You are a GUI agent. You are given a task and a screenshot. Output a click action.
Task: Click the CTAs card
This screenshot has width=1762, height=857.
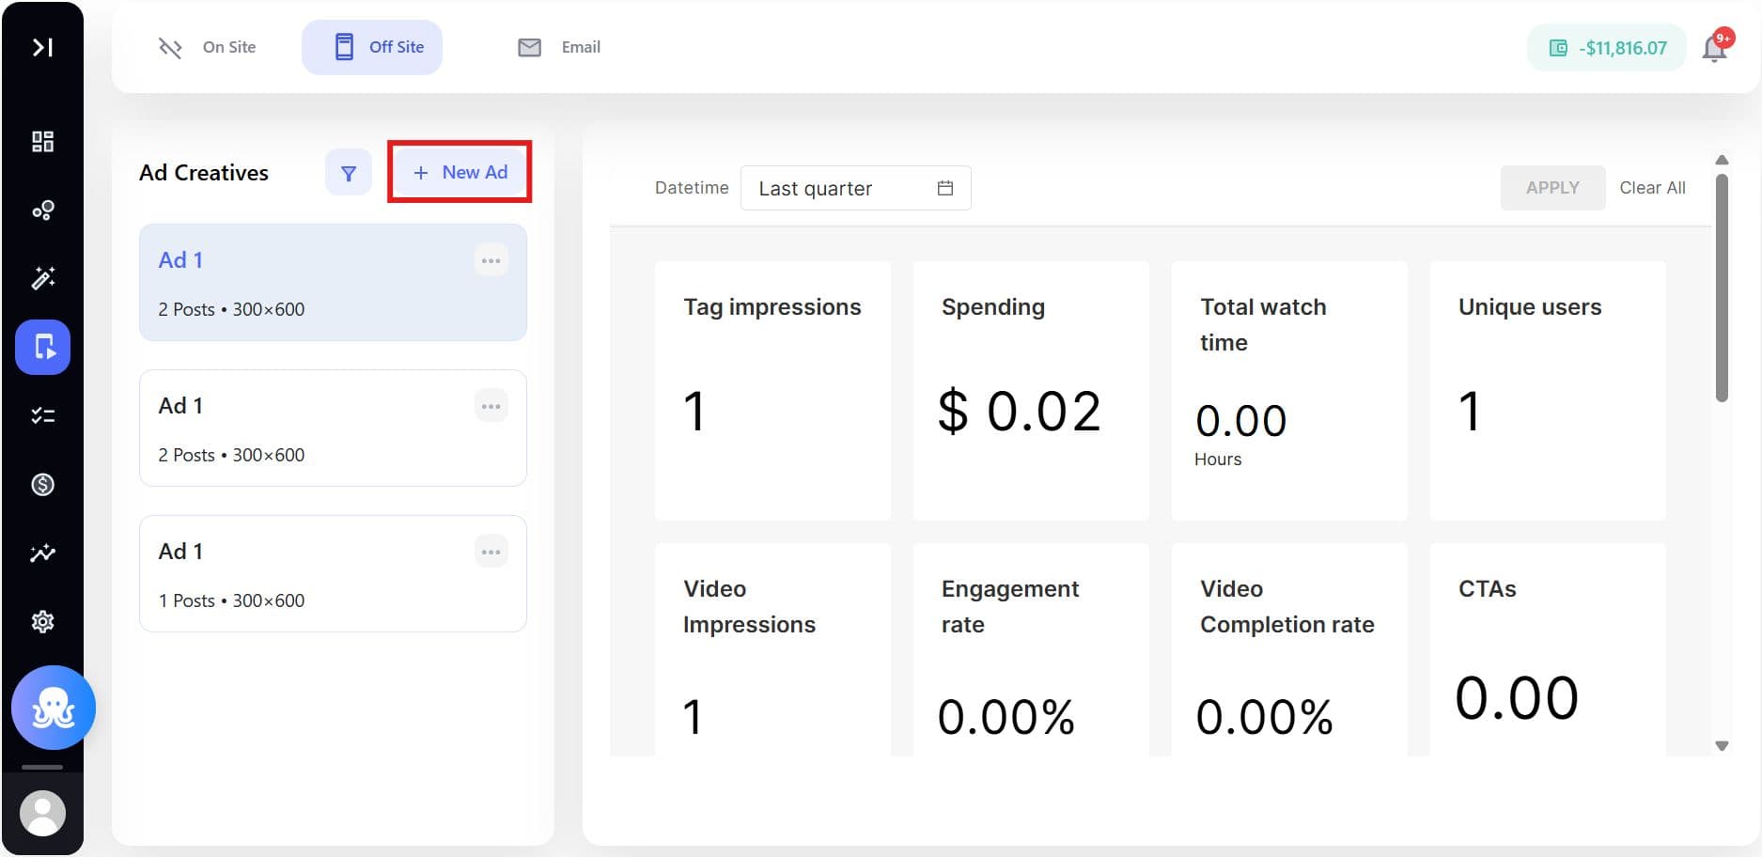(1548, 649)
